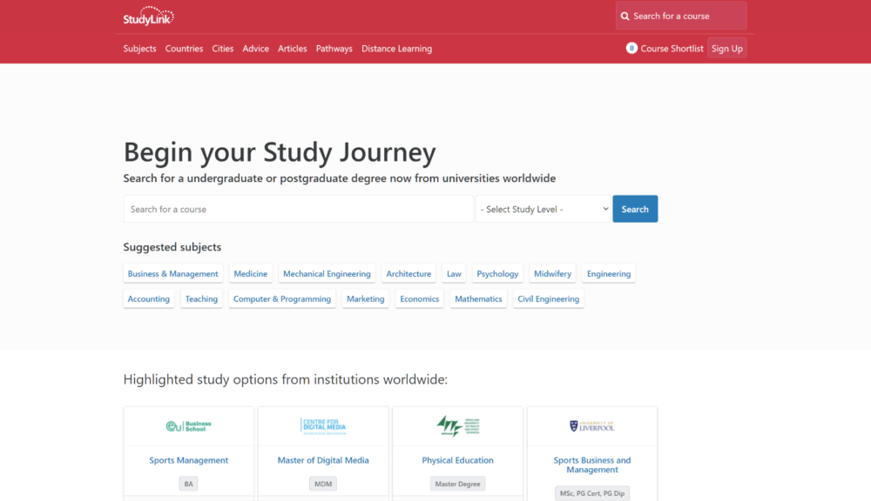Click the EU Business School logo

click(x=188, y=426)
